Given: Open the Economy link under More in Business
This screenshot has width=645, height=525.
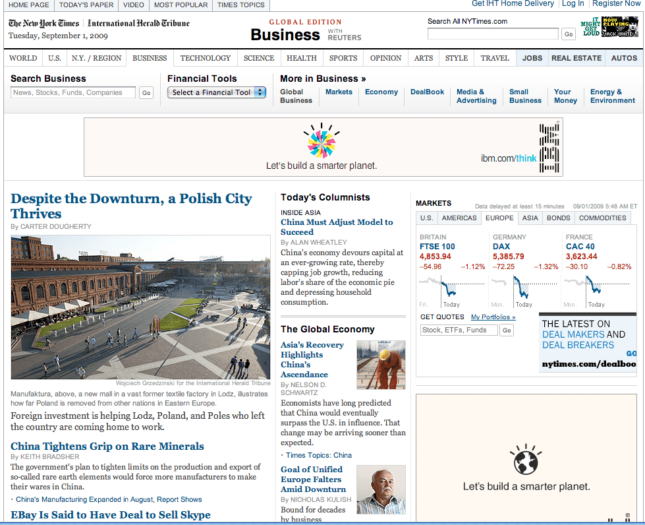Looking at the screenshot, I should 381,92.
